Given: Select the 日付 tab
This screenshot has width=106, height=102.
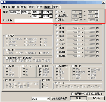Looking at the screenshot, I should [x=39, y=7].
